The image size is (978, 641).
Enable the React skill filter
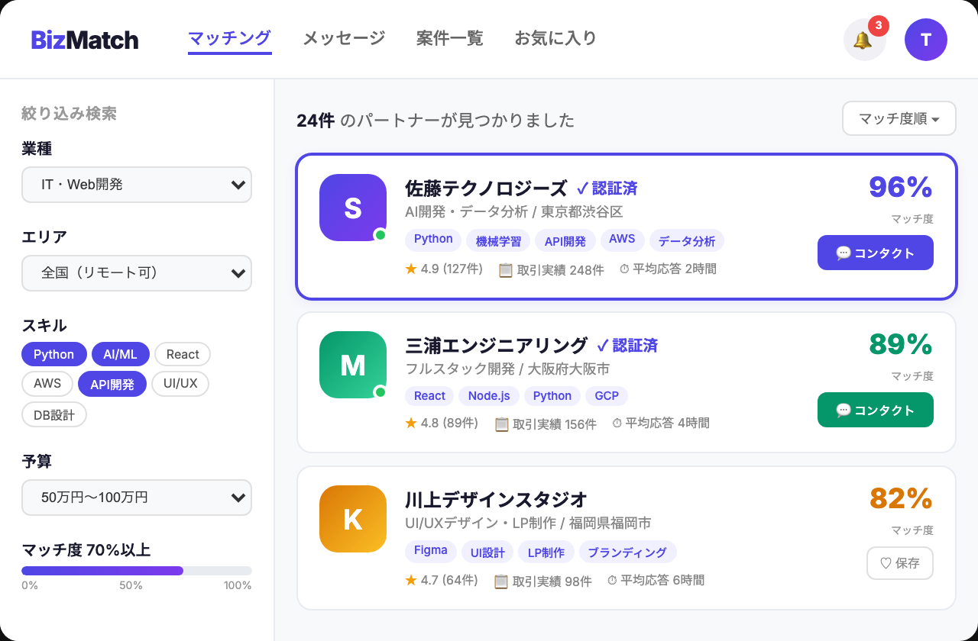pos(183,353)
